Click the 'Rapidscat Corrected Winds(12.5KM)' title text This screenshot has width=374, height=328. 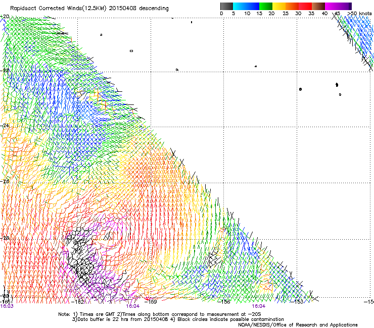pyautogui.click(x=58, y=9)
